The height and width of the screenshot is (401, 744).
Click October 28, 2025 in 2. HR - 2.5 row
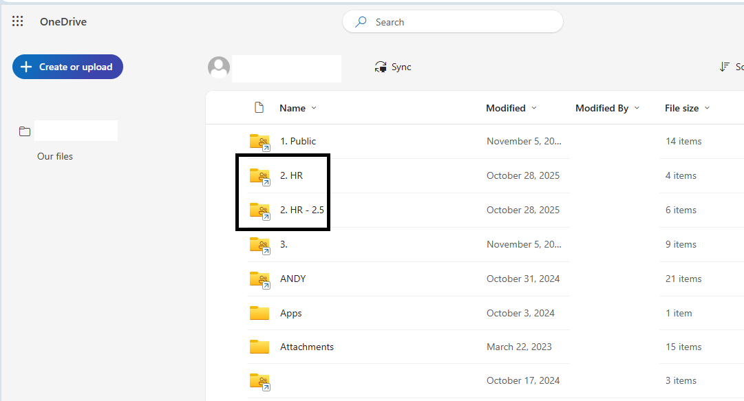click(x=523, y=210)
